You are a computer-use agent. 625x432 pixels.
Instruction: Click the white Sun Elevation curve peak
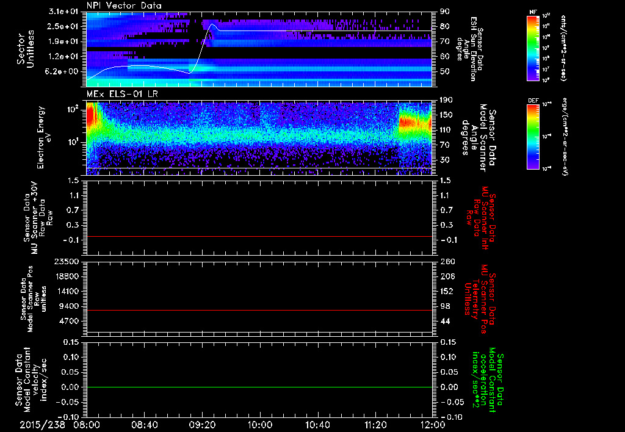[x=212, y=24]
